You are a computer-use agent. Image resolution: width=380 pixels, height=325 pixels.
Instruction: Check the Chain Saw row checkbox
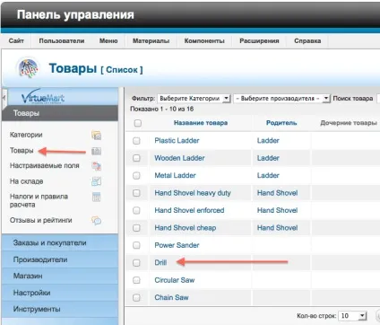pos(136,297)
